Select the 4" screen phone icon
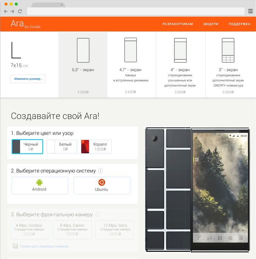Image resolution: width=256 pixels, height=259 pixels. tap(180, 50)
